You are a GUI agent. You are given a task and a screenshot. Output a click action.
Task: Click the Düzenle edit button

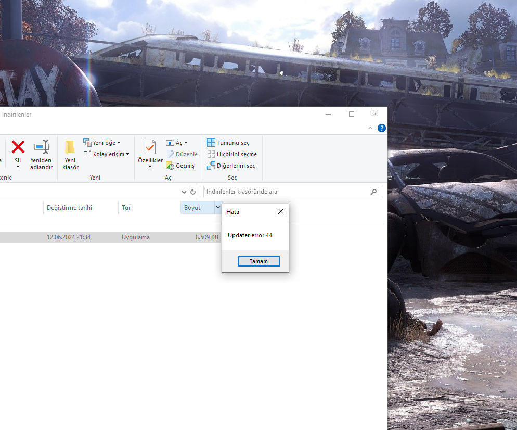182,154
